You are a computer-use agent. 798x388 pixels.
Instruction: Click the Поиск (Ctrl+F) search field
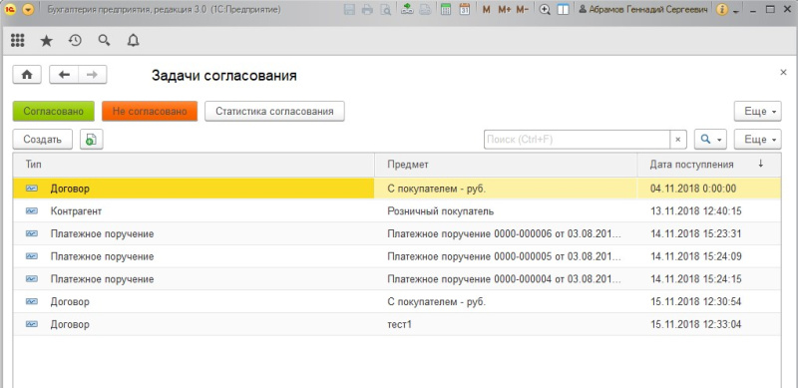pyautogui.click(x=577, y=139)
